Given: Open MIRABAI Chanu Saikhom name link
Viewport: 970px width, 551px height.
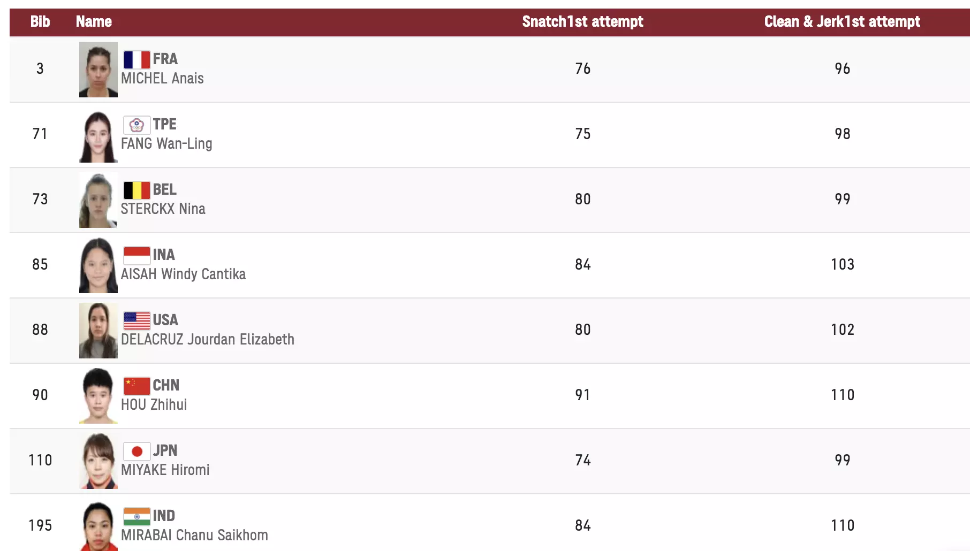Looking at the screenshot, I should click(194, 535).
